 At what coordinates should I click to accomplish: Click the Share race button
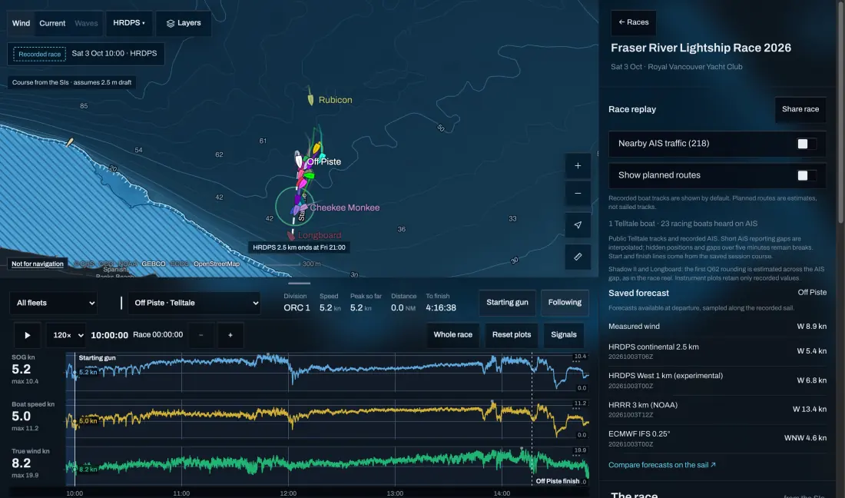point(800,109)
